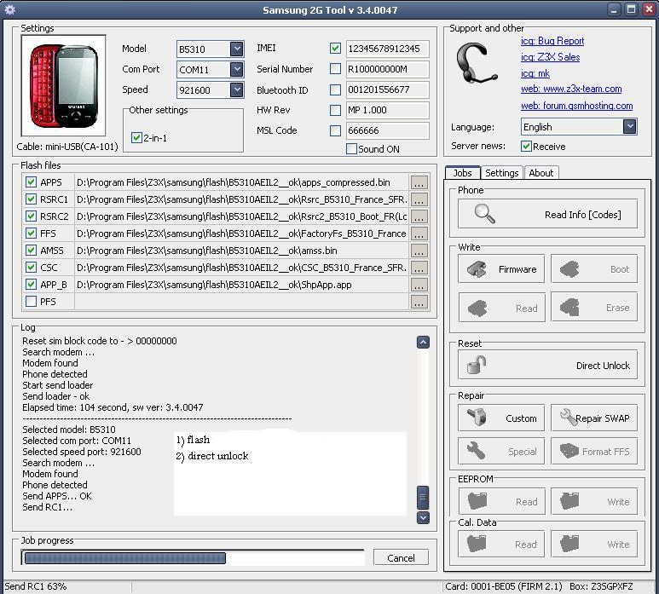Click the Erase icon in Write section
Image resolution: width=659 pixels, height=594 pixels.
(569, 308)
